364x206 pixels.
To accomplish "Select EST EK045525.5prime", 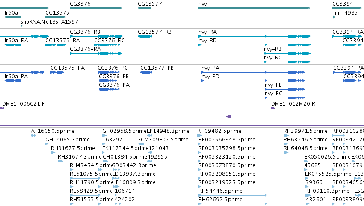I will (x=306, y=178).
